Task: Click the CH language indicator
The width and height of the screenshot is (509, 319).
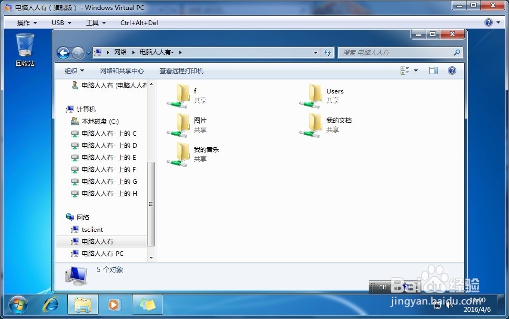Action: 383,287
